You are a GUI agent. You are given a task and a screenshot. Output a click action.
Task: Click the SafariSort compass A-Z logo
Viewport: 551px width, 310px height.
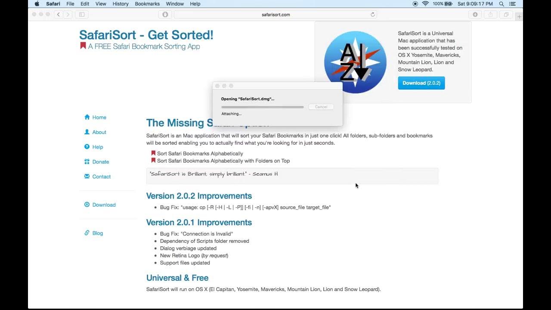[355, 62]
